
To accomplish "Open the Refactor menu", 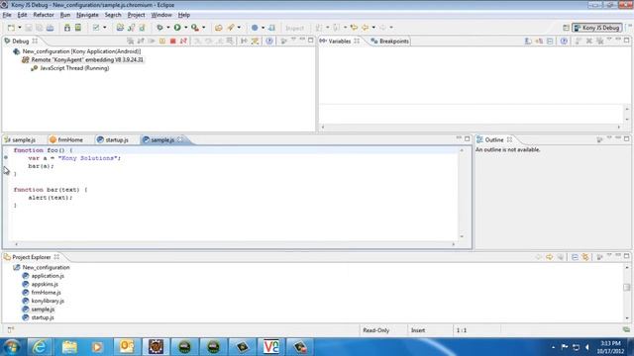I will point(44,15).
